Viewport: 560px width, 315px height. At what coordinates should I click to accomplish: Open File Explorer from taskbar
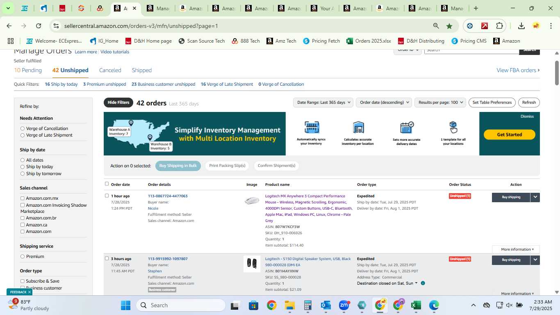[290, 305]
